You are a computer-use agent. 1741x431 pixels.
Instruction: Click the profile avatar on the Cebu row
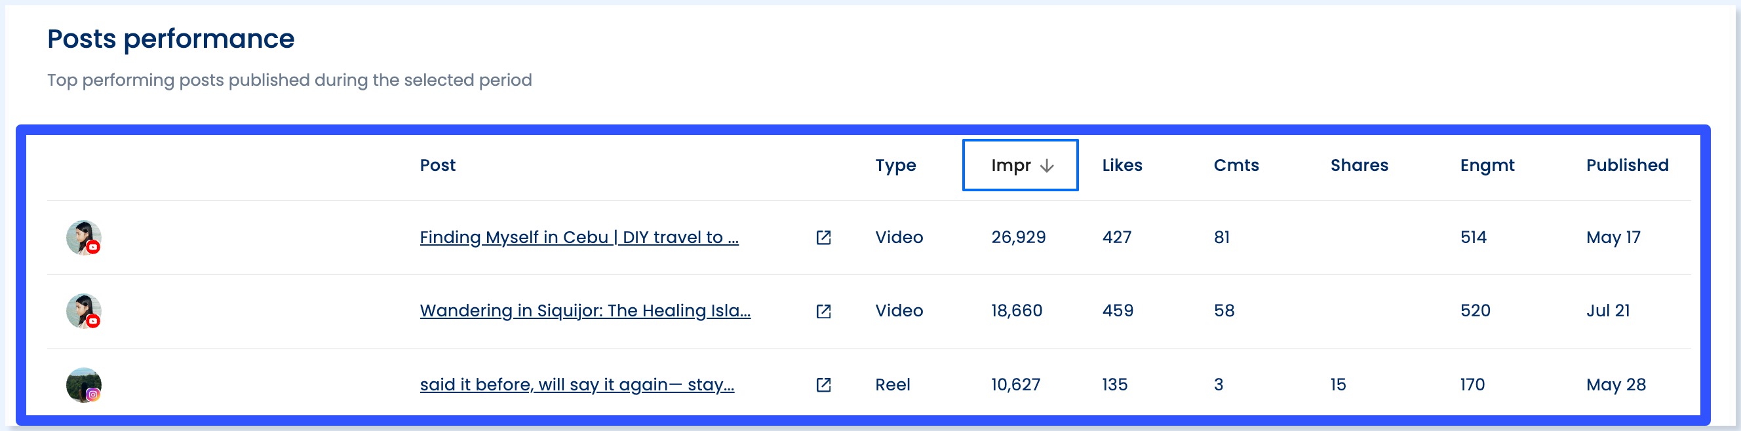point(81,238)
